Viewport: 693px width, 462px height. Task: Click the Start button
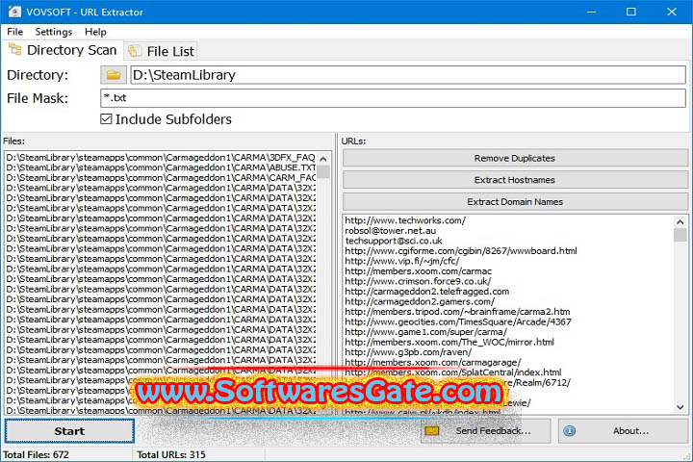[x=69, y=431]
